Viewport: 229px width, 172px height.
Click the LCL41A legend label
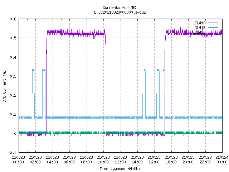[199, 23]
